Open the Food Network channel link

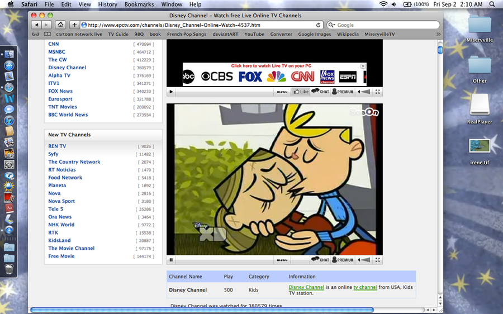65,177
